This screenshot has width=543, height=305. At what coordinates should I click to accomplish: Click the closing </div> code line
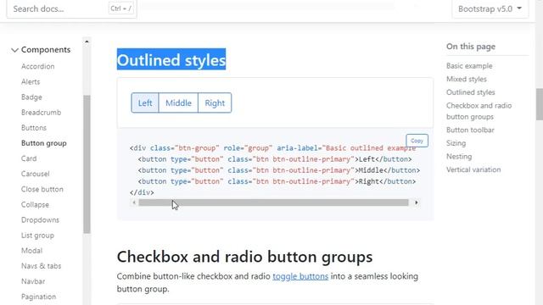(x=142, y=192)
